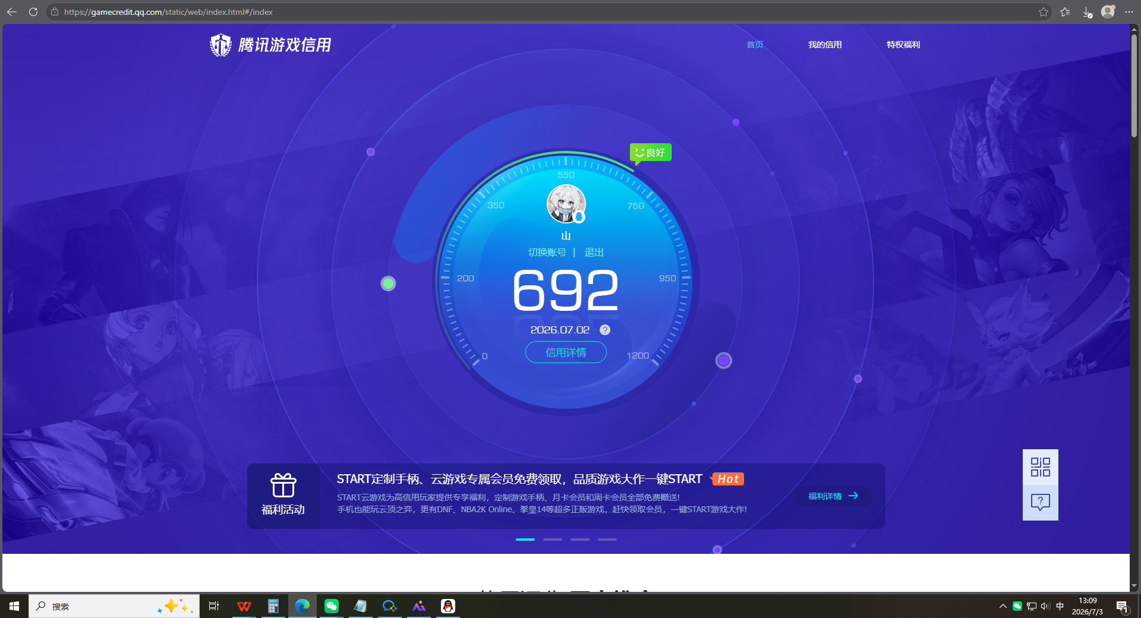Viewport: 1141px width, 618px height.
Task: Open the browser downloads icon
Action: (1087, 12)
